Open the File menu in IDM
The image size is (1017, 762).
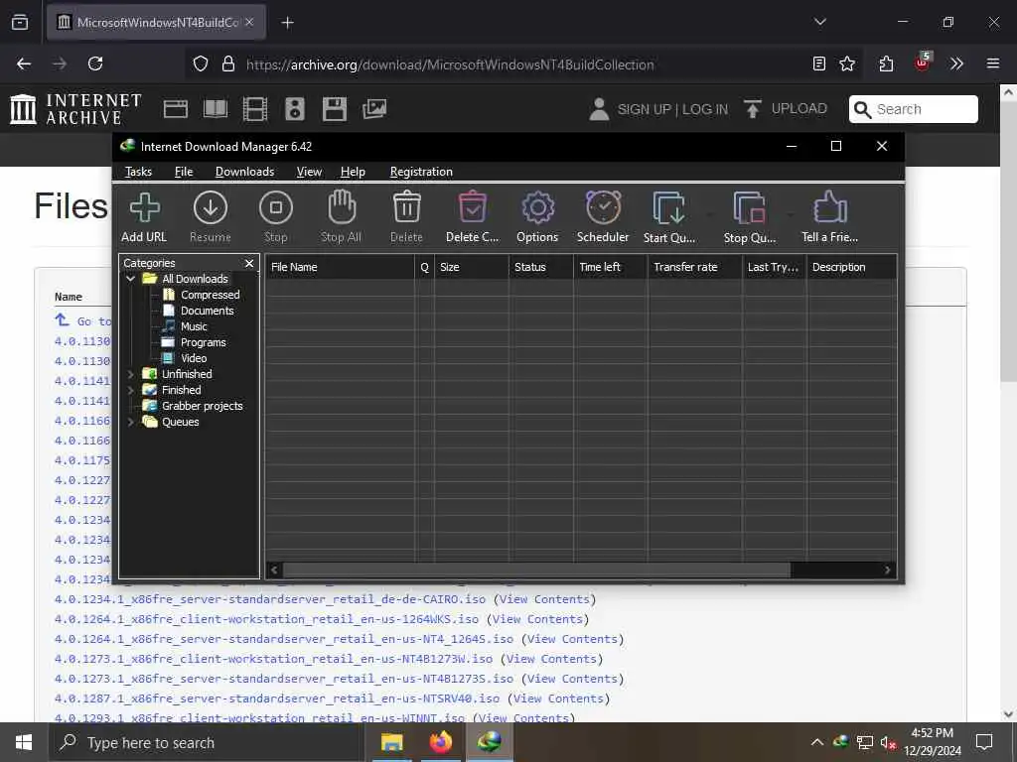coord(184,172)
